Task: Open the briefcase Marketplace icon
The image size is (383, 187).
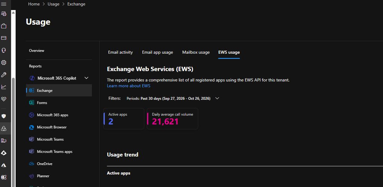Action: pos(4,26)
